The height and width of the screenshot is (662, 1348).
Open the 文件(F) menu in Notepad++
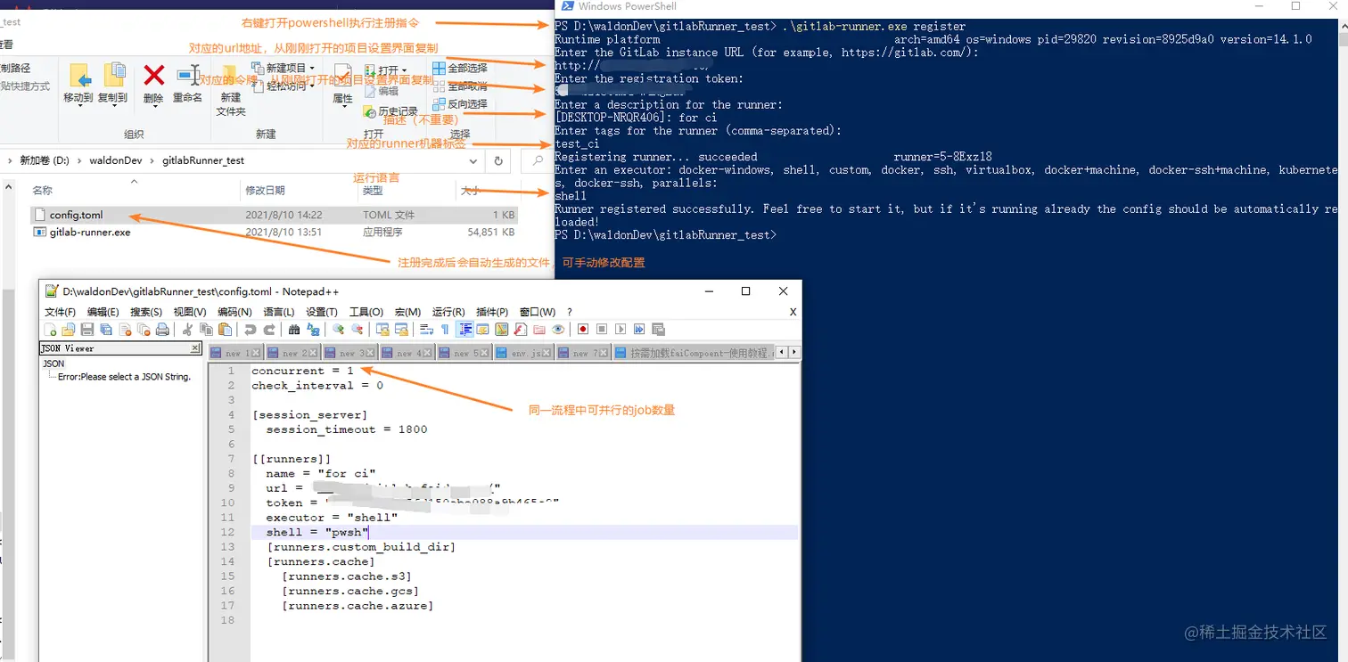point(61,312)
